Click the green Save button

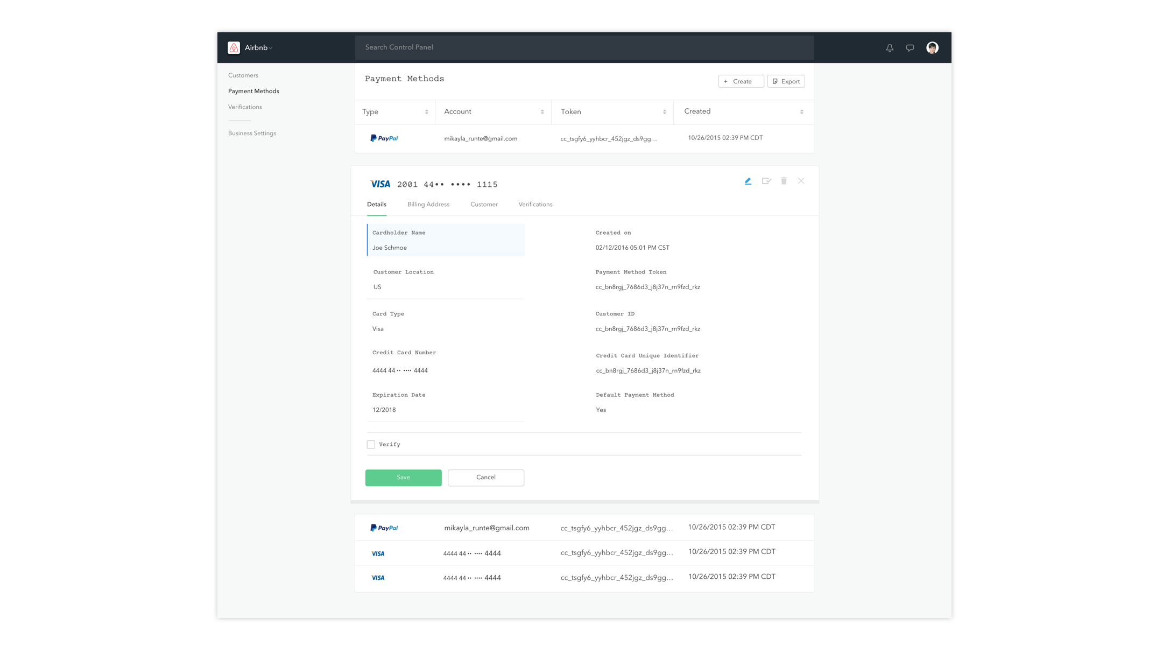pyautogui.click(x=404, y=478)
